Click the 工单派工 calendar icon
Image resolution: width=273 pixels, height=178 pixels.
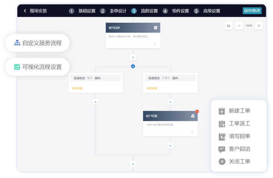(x=222, y=124)
